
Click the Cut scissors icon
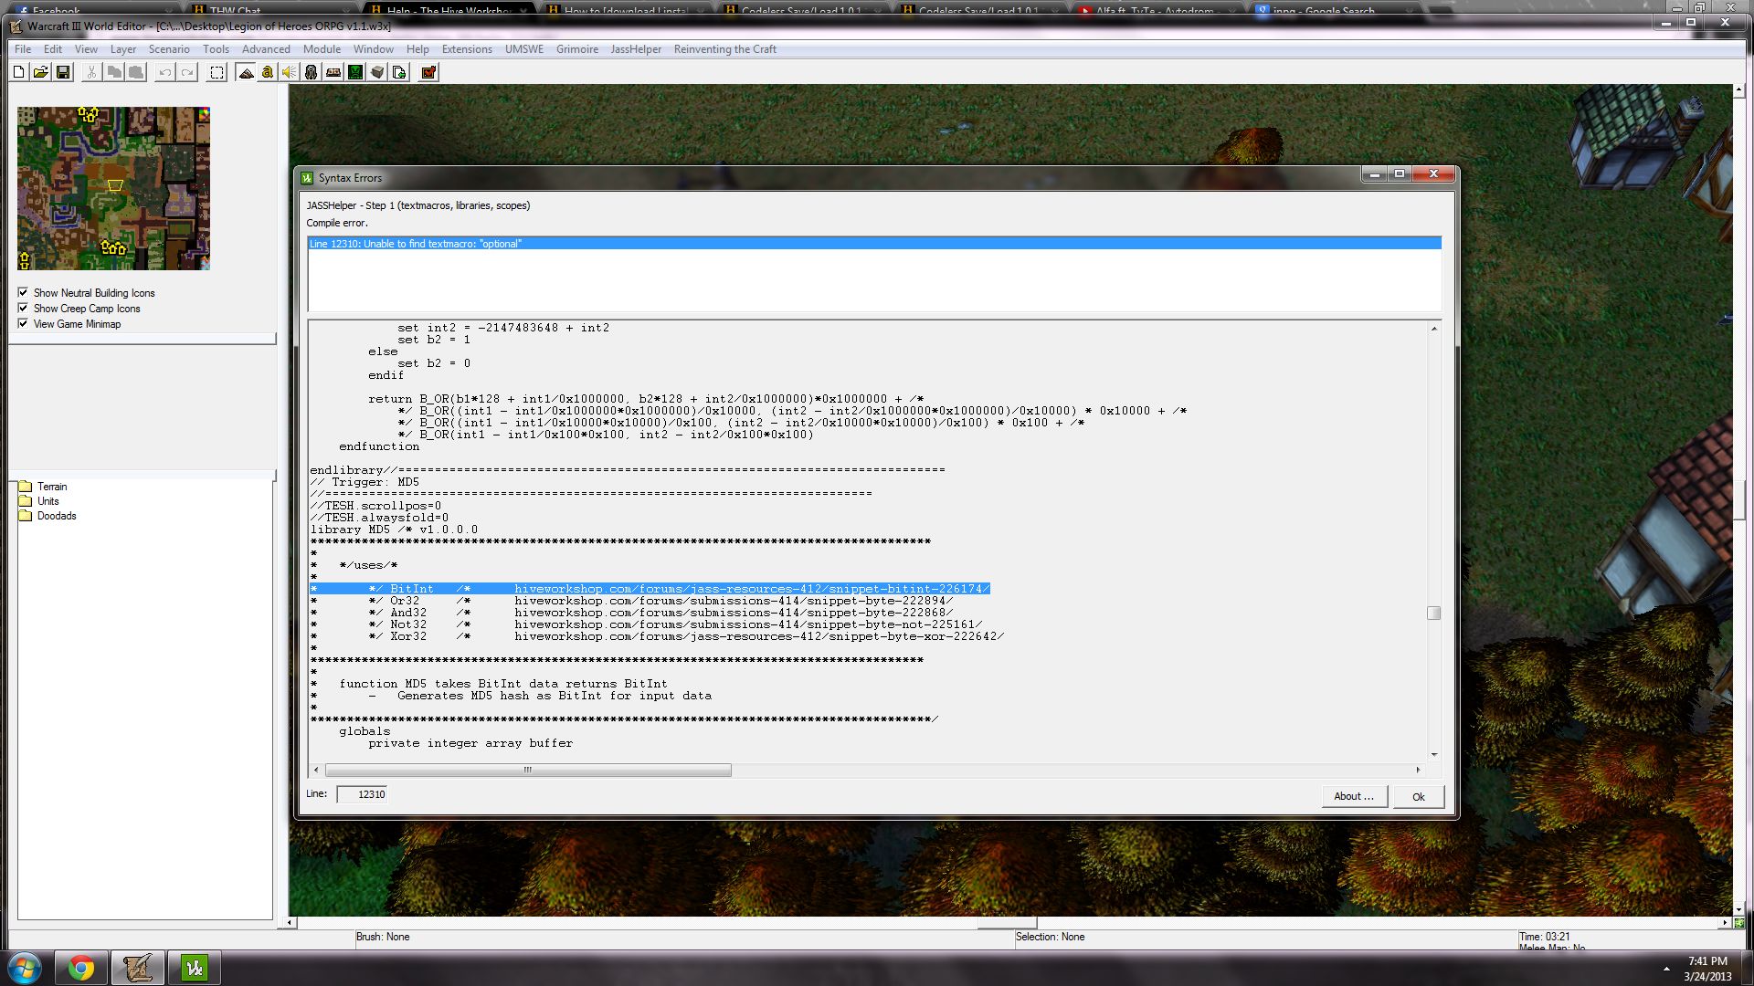[91, 72]
